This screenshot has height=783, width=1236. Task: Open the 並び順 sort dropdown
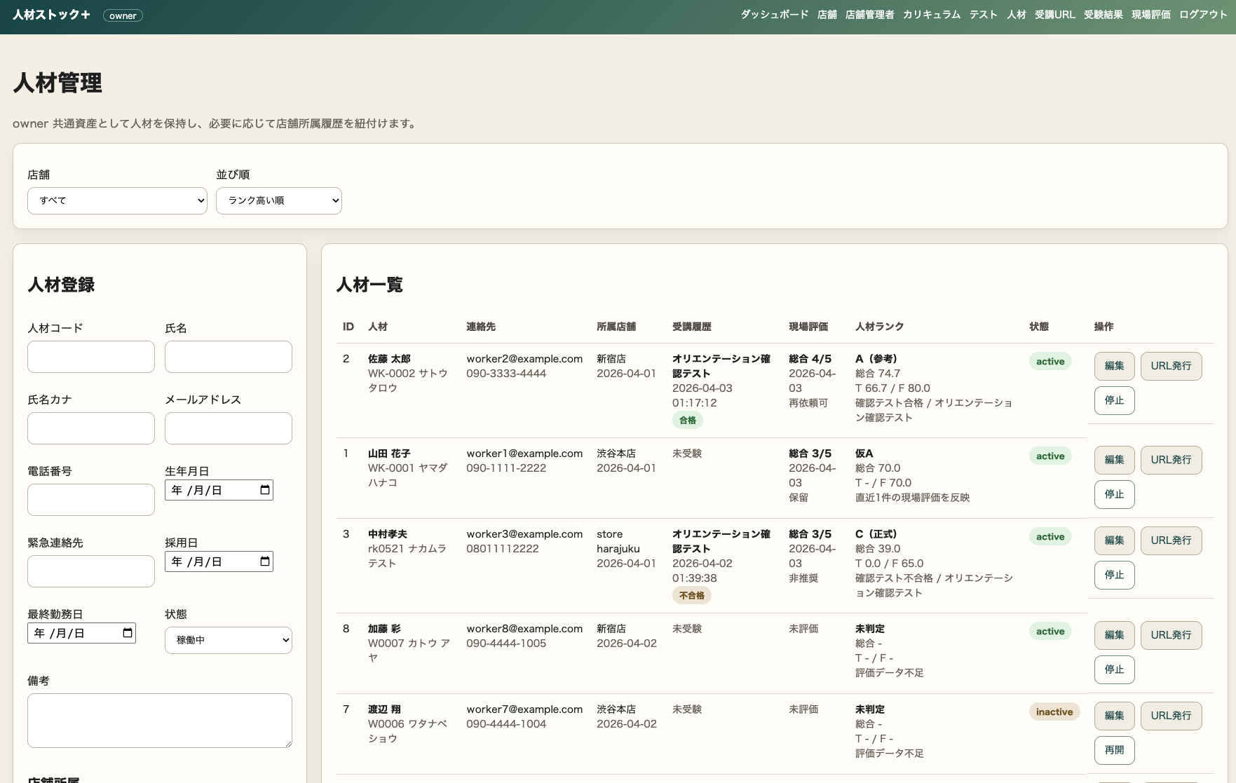point(279,200)
